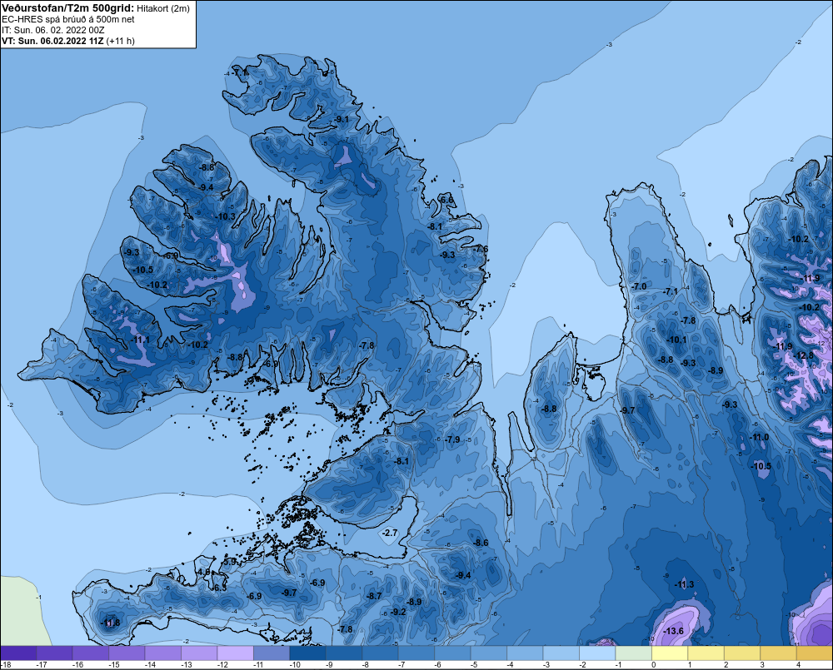Select the 'IT: Sun. 06. 02. 2022 00Z' line
The width and height of the screenshot is (833, 670).
coord(53,30)
